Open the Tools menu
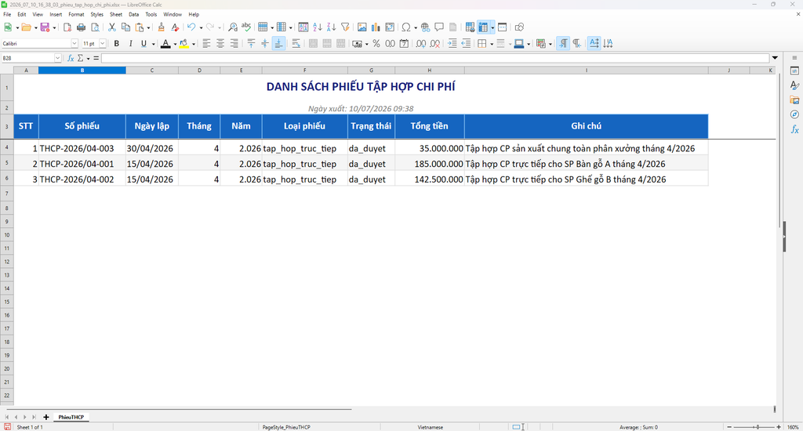 tap(151, 14)
